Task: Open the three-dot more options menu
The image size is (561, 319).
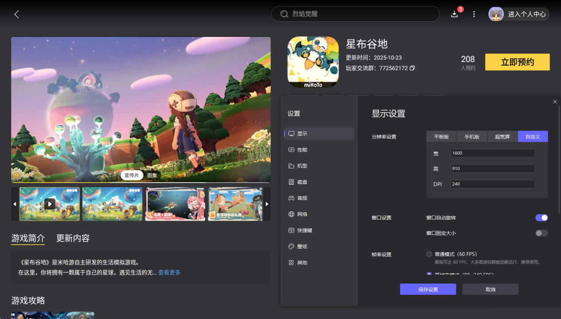Action: 474,14
